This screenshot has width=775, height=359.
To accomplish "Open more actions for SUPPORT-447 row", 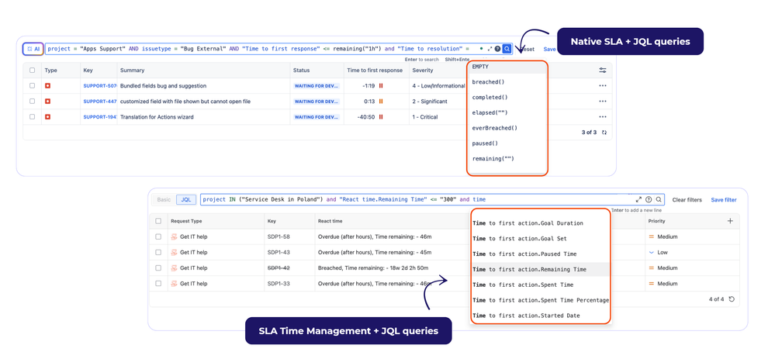I will tap(603, 102).
